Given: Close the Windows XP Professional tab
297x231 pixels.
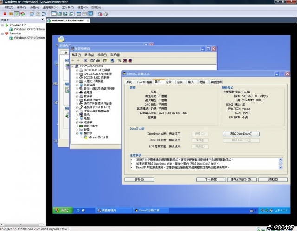Looking at the screenshot, I should tap(88, 20).
